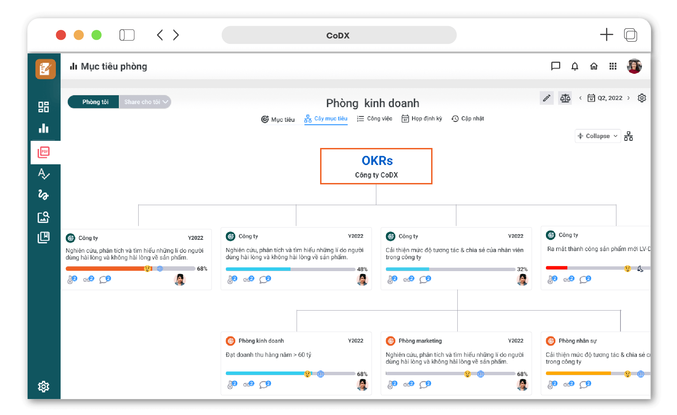Select the Phòng tôi toggle
This screenshot has width=677, height=415.
click(94, 102)
